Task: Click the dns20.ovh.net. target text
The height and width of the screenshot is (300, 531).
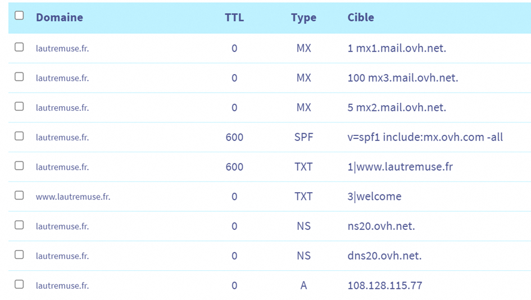Action: click(x=384, y=256)
